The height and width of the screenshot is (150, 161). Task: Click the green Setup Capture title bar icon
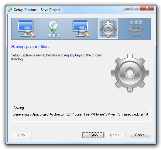10,10
